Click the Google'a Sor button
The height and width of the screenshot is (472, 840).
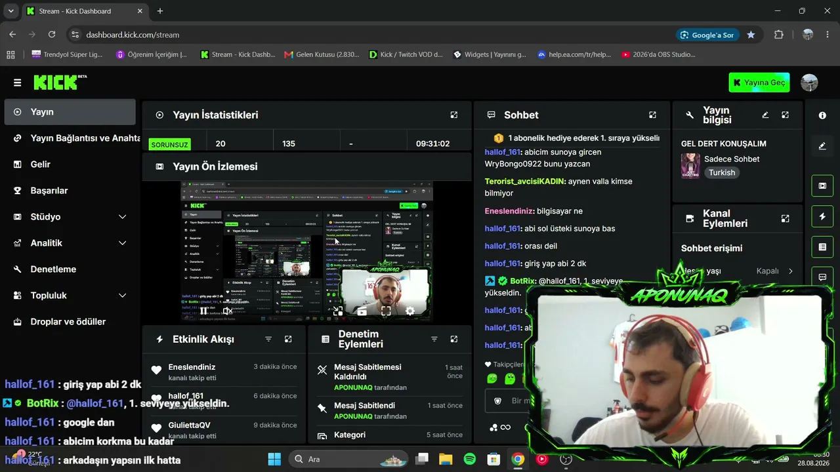coord(707,35)
